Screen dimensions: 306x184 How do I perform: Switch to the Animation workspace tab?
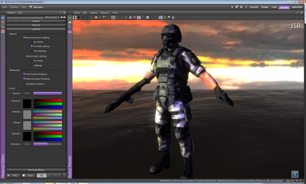click(297, 7)
